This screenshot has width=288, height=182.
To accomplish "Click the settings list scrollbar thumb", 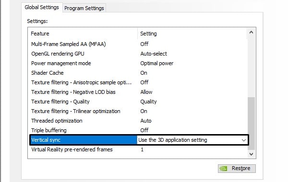I will tap(251, 124).
